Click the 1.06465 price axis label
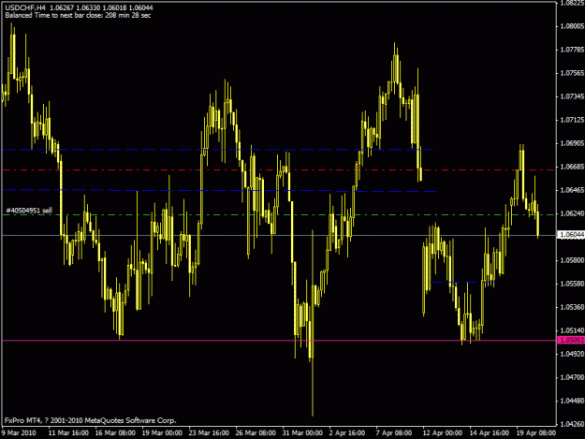This screenshot has width=585, height=439. pyautogui.click(x=572, y=190)
